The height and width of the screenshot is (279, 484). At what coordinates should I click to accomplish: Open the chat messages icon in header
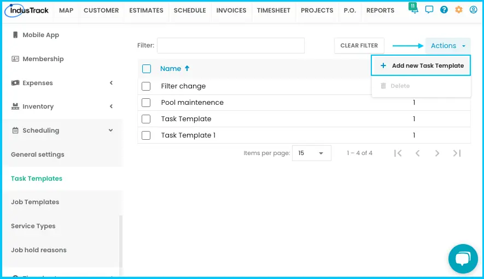click(429, 10)
